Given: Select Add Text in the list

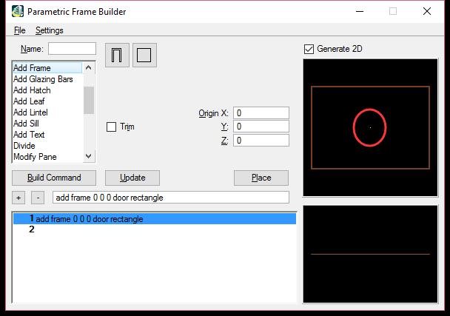Looking at the screenshot, I should coord(47,135).
